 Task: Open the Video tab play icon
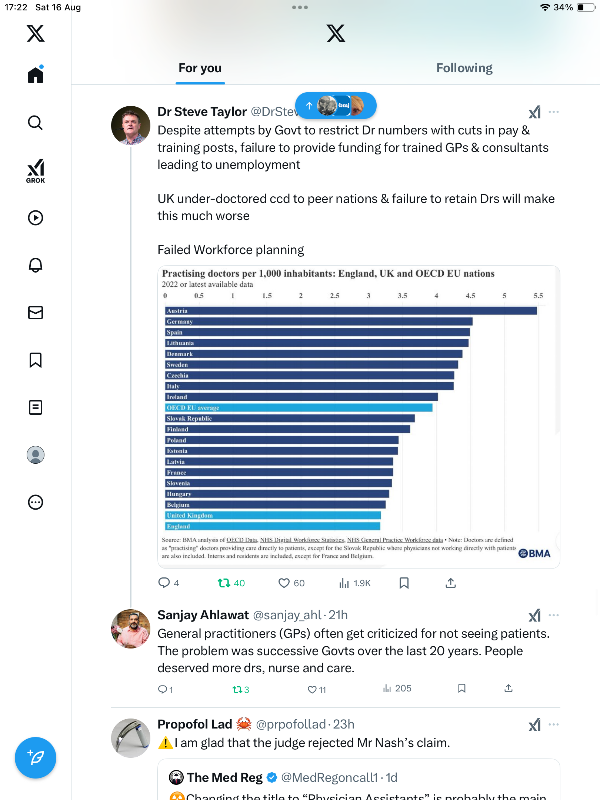point(36,218)
